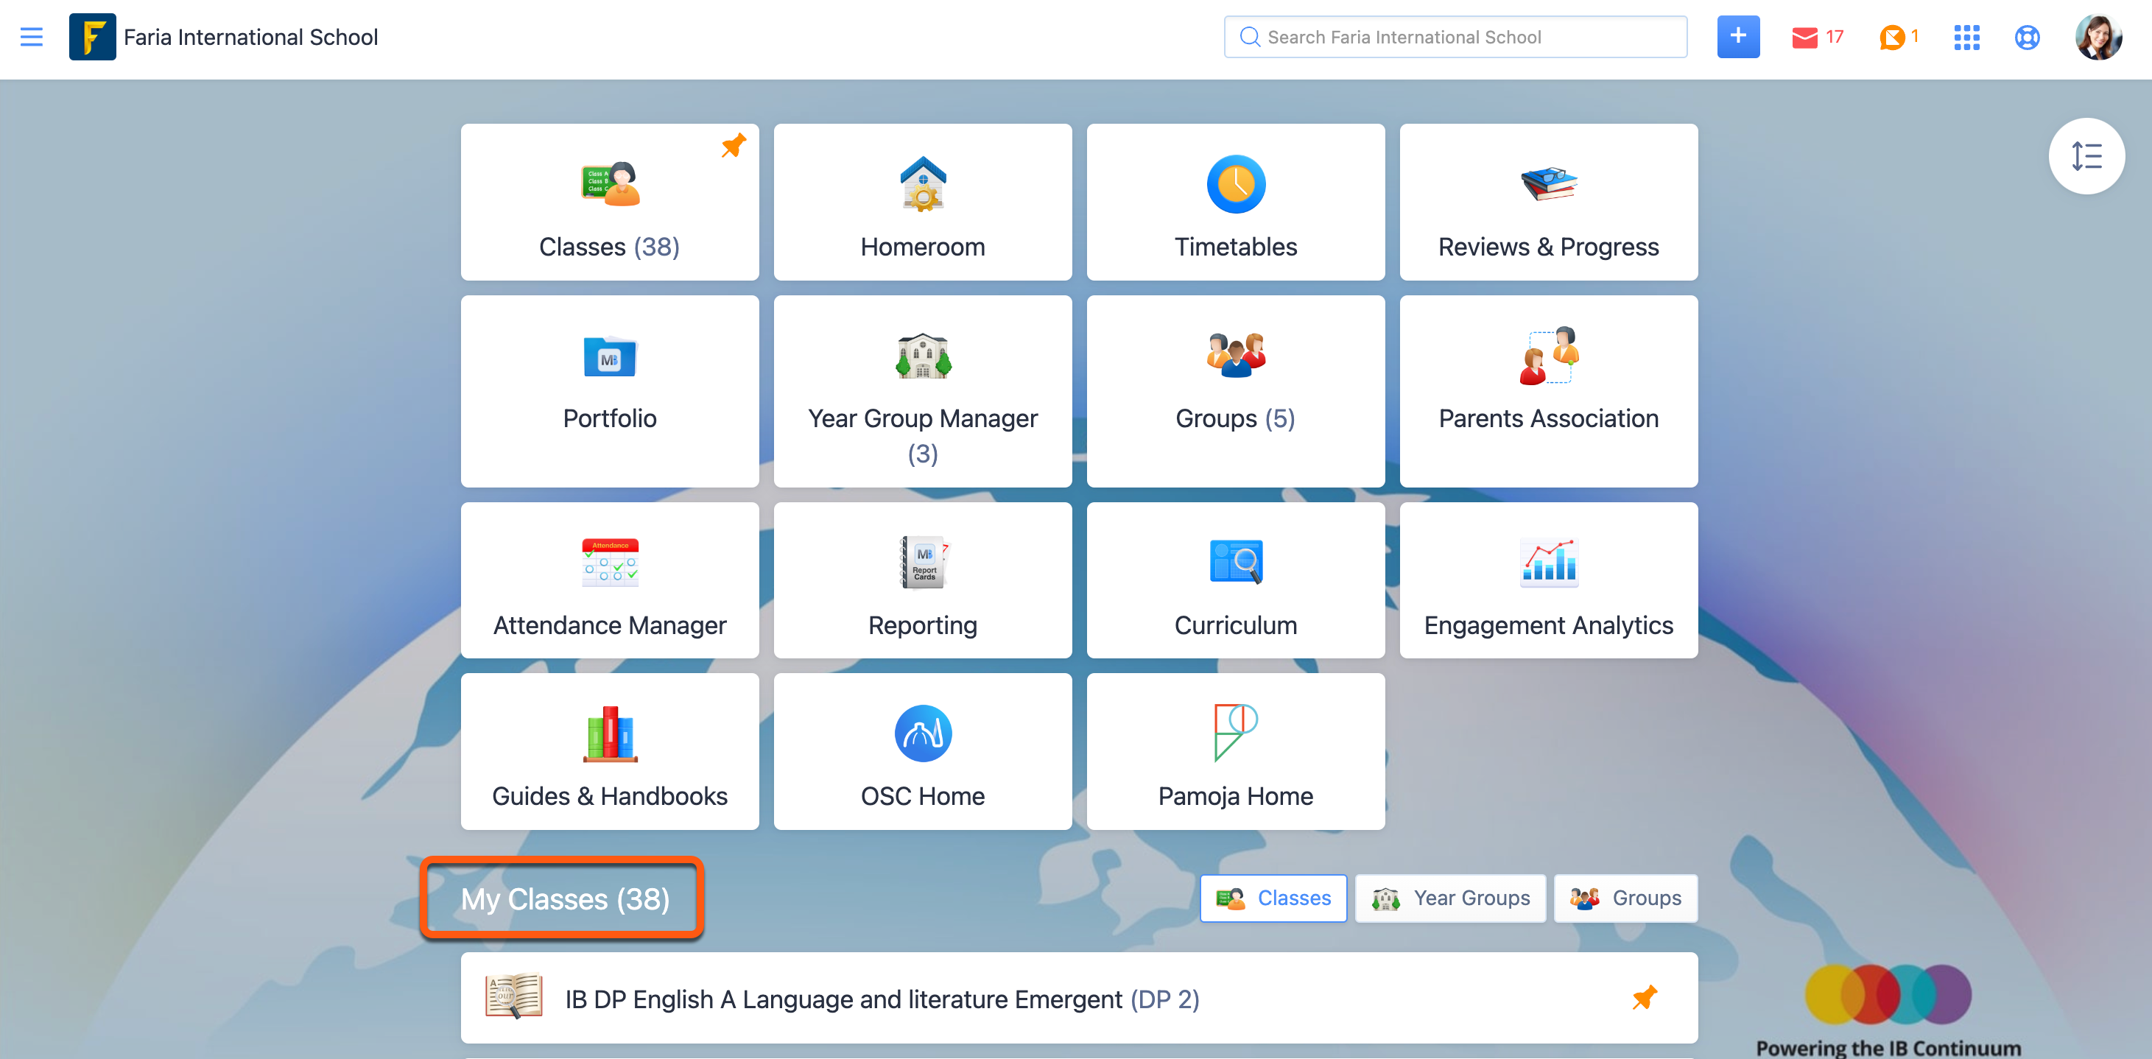Open the orange notifications icon
Screen dimensions: 2152x1059
[x=1898, y=37]
